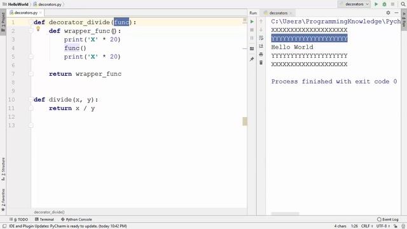Screen dimensions: 407x229
Task: Click the stop square in the top toolbar
Action: [x=392, y=4]
